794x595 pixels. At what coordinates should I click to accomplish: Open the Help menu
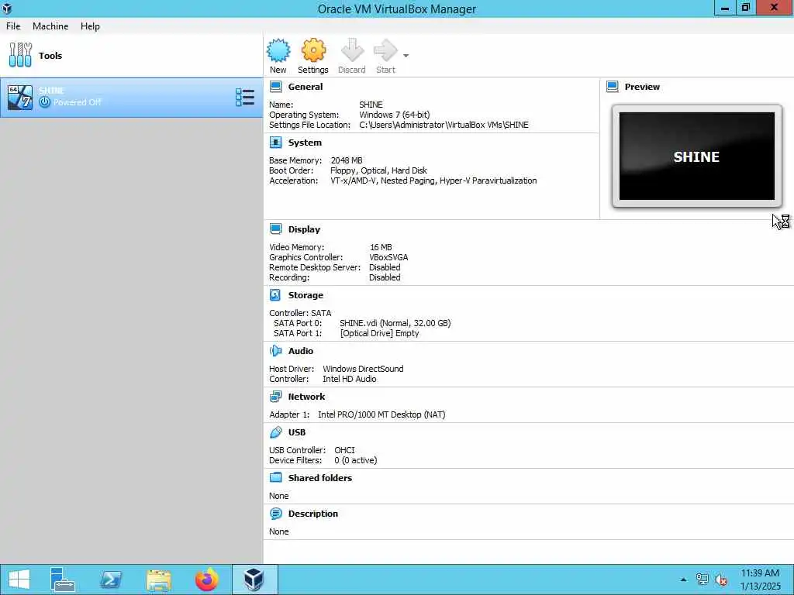(90, 26)
